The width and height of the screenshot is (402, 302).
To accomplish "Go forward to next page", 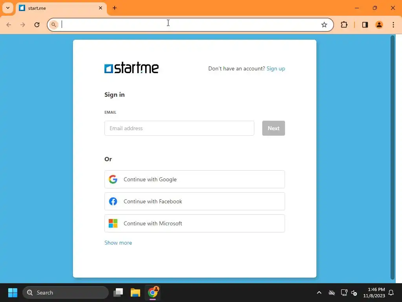I will click(23, 25).
